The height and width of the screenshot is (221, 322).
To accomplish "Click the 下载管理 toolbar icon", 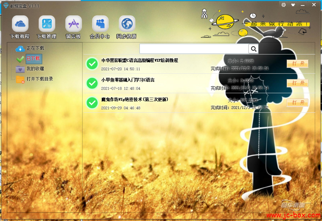I will pos(47,24).
